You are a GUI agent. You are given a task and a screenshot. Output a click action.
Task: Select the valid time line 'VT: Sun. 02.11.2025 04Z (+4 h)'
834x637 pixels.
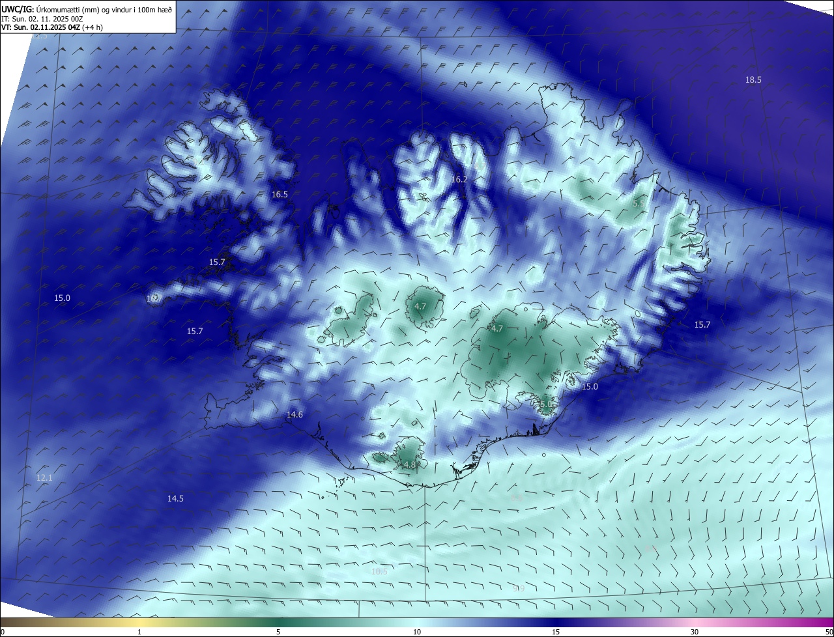click(52, 27)
